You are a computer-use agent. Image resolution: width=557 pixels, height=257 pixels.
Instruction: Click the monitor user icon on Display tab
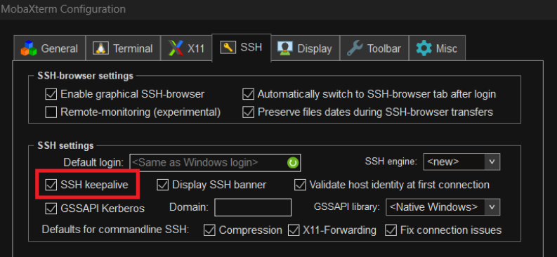pos(285,48)
